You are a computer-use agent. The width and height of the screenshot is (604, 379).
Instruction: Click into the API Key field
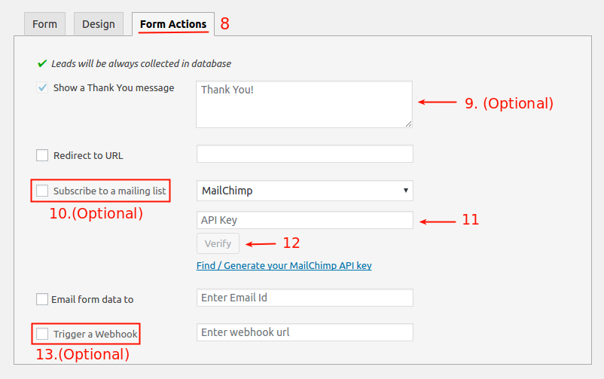click(305, 220)
